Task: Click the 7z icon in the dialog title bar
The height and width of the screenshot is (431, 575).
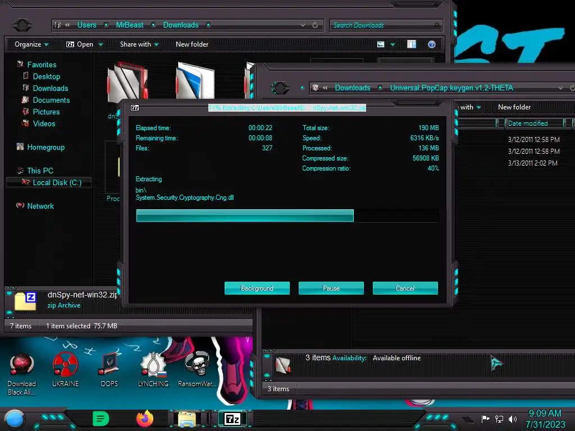Action: (x=135, y=108)
